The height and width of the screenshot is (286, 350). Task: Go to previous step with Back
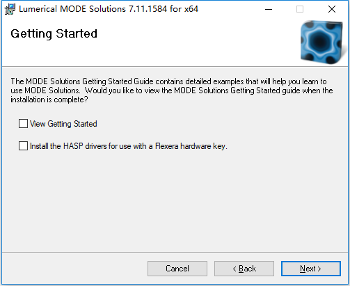tap(244, 269)
